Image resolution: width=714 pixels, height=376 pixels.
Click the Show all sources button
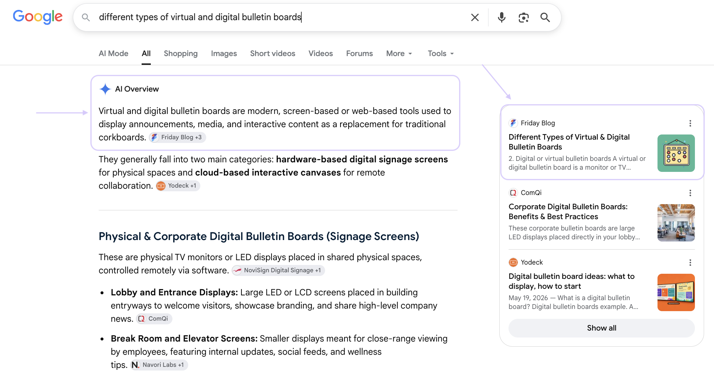coord(602,328)
